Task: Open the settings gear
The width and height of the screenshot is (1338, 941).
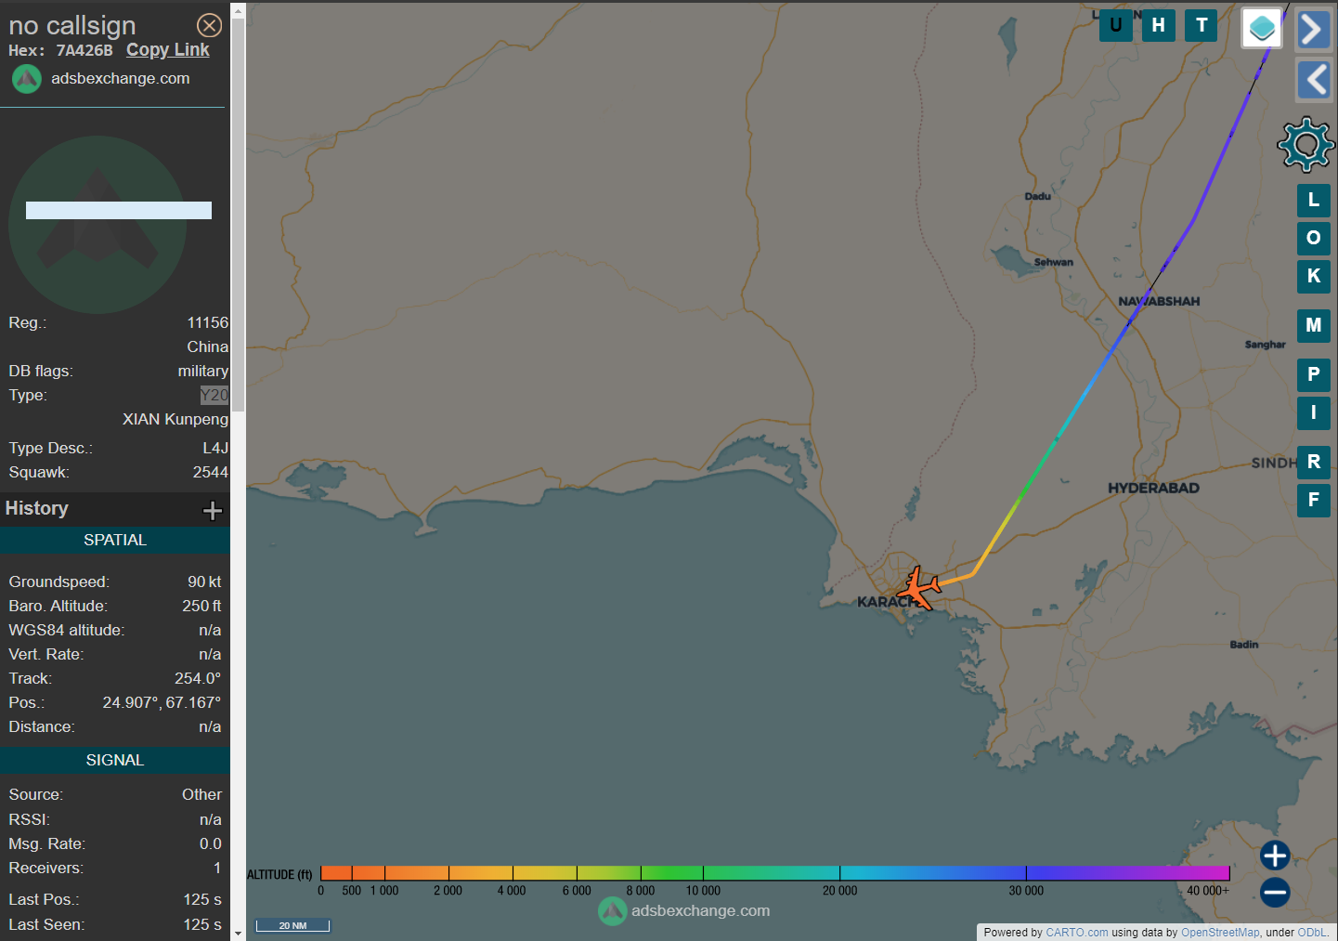Action: click(x=1306, y=144)
